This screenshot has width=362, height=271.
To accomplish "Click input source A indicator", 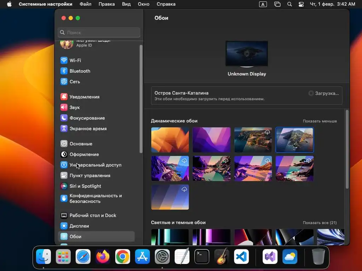I will (263, 4).
